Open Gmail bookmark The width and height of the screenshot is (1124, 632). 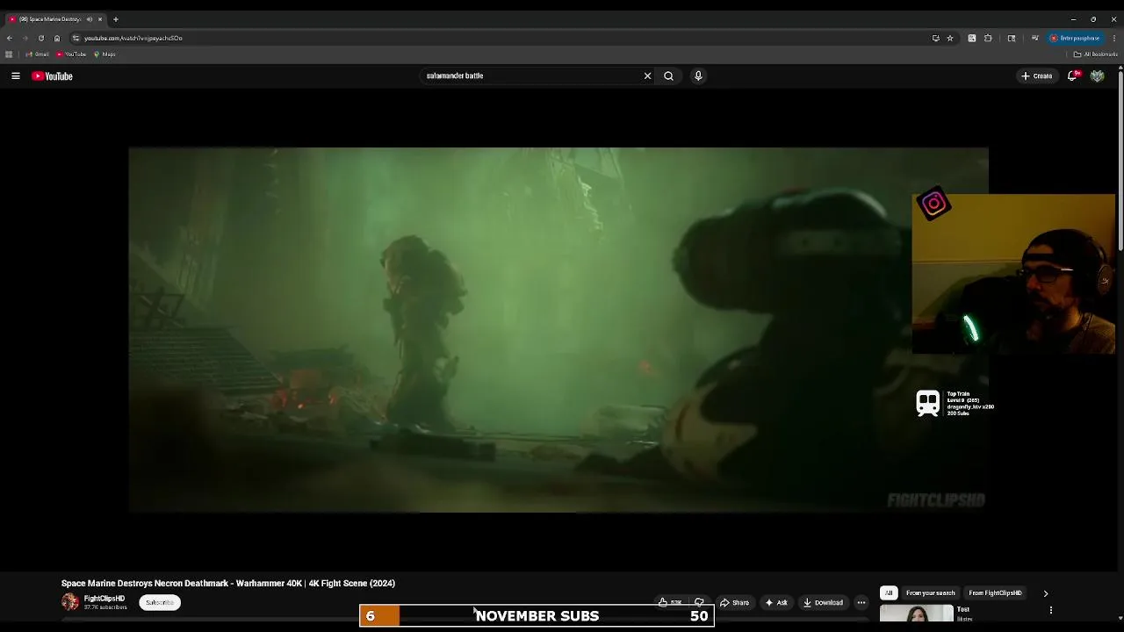(38, 54)
